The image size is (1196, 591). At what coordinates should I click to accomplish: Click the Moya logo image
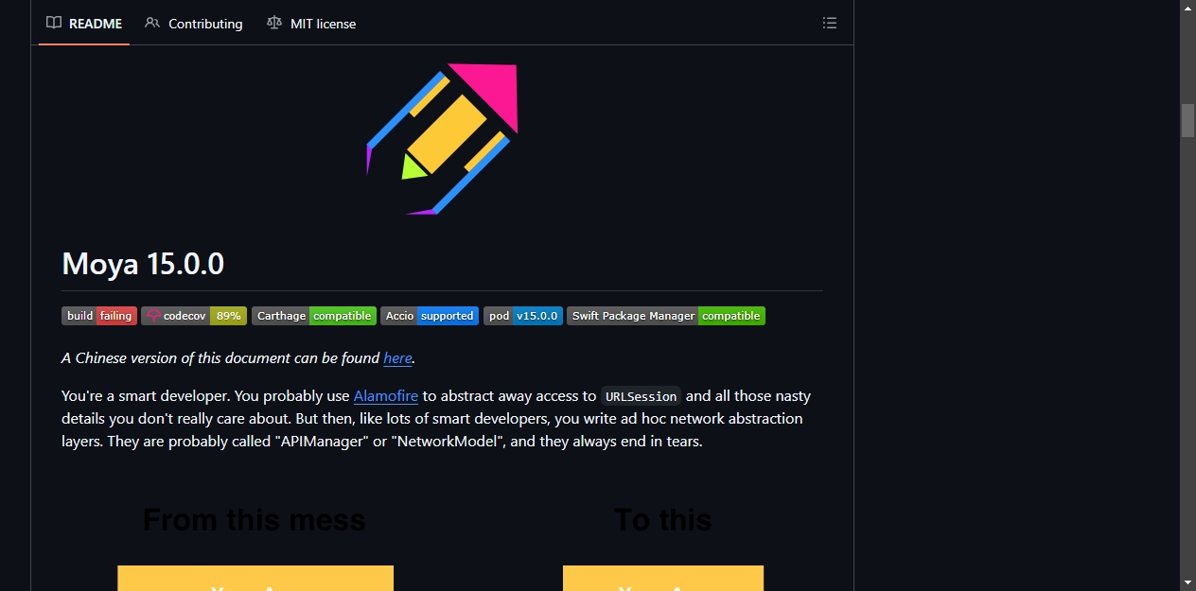(442, 139)
